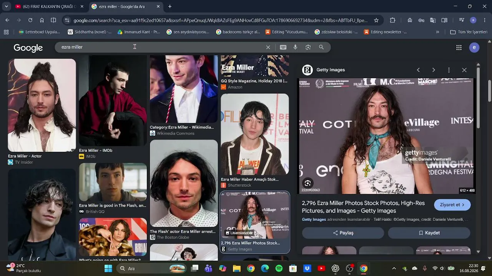Open a new browser tab

coord(170,7)
